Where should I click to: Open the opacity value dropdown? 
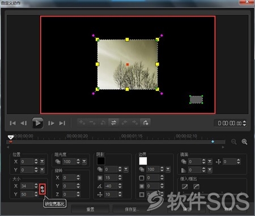[x=84, y=162]
